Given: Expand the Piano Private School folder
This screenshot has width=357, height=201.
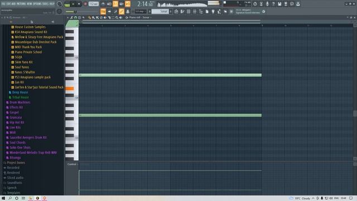Looking at the screenshot, I should click(x=28, y=52).
